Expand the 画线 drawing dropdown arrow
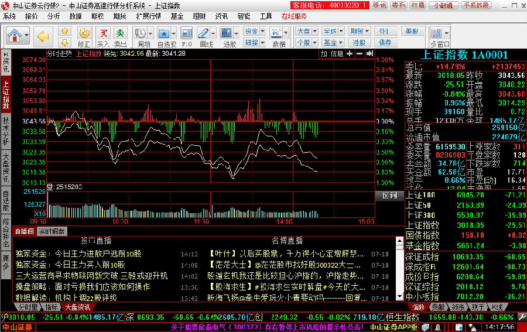The width and height of the screenshot is (527, 332). (213, 33)
